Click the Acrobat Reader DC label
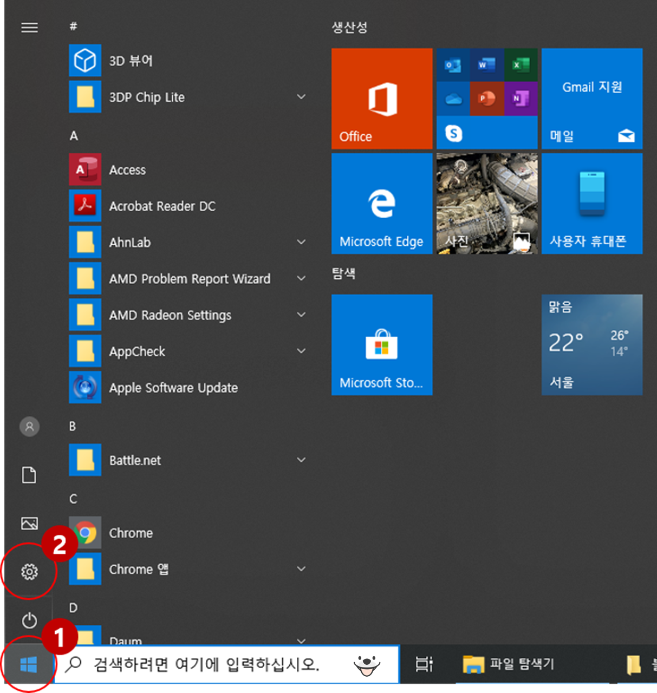657x693 pixels. click(162, 206)
